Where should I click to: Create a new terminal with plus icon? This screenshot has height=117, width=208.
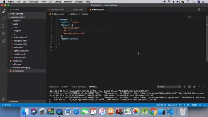pyautogui.click(x=184, y=87)
